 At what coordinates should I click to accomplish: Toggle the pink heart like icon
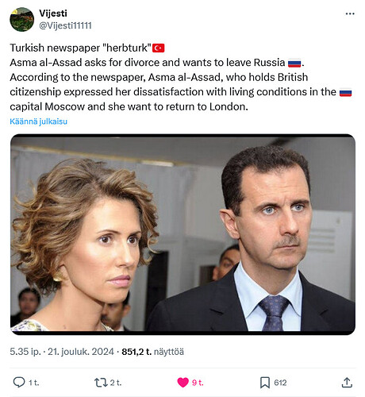[x=182, y=383]
